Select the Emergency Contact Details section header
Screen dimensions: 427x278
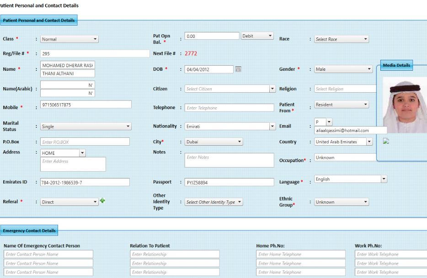click(x=30, y=231)
